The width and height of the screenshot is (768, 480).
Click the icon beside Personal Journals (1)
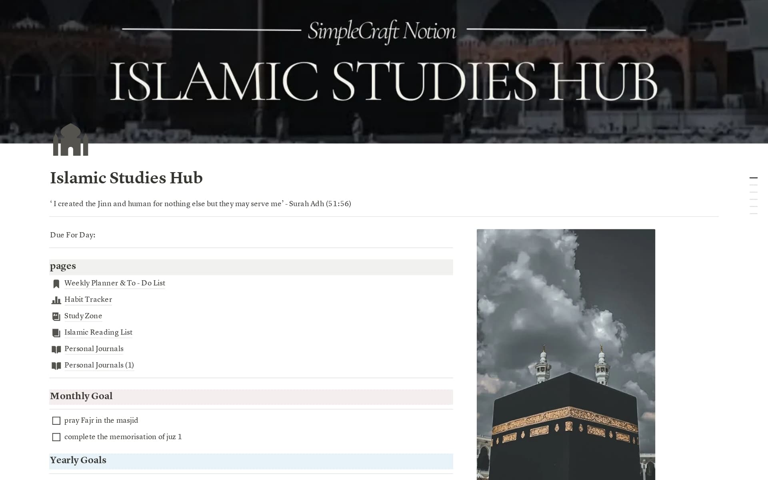(56, 366)
